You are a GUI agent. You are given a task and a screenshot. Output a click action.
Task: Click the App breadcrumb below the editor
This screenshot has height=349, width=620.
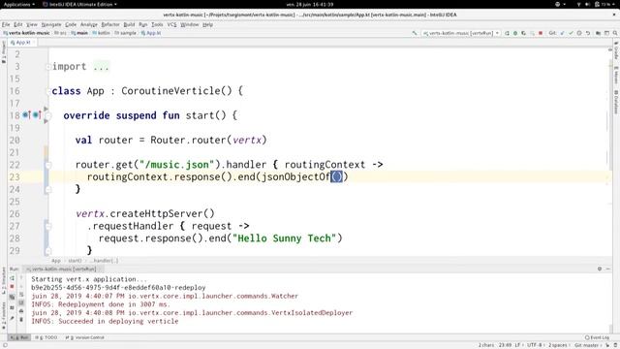[x=56, y=261]
